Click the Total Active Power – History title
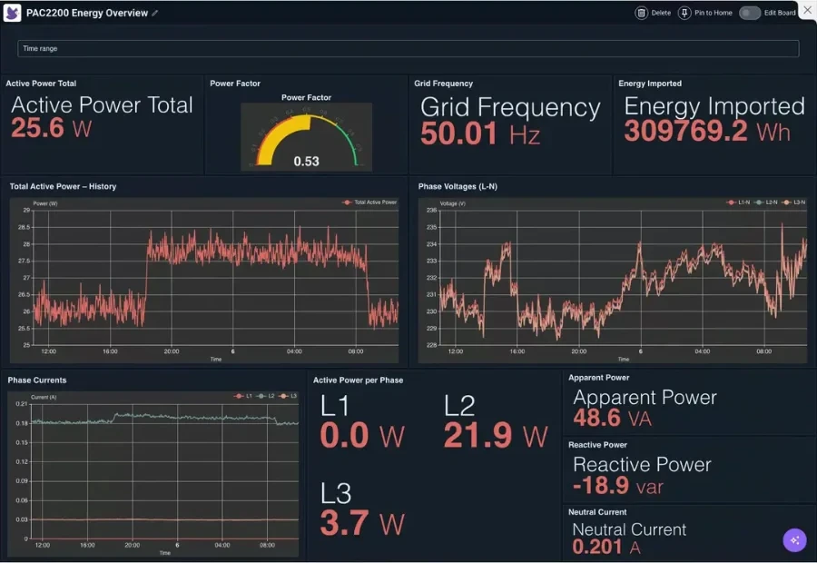 click(x=63, y=187)
